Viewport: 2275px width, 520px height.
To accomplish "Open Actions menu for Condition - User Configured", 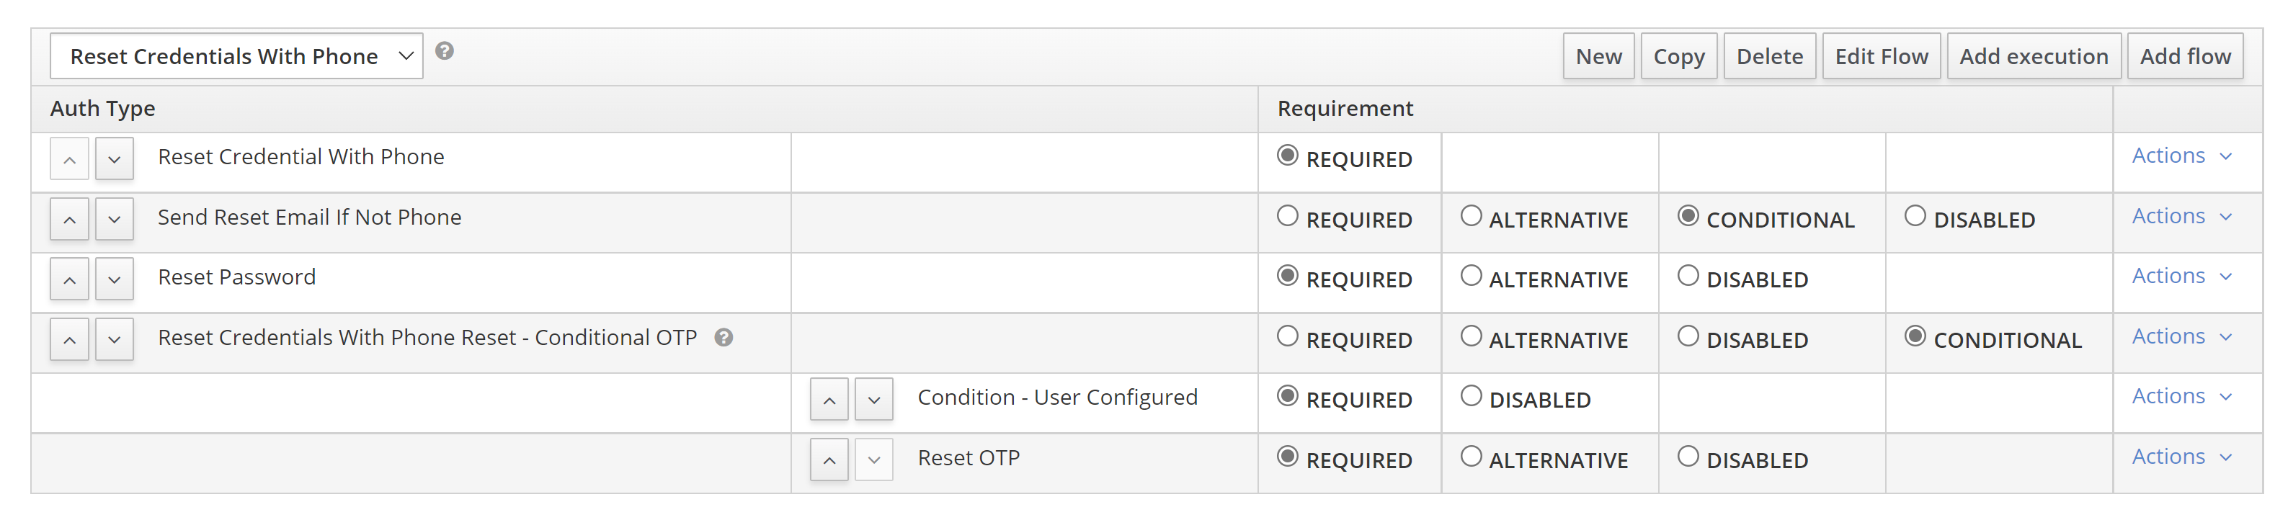I will (2181, 396).
